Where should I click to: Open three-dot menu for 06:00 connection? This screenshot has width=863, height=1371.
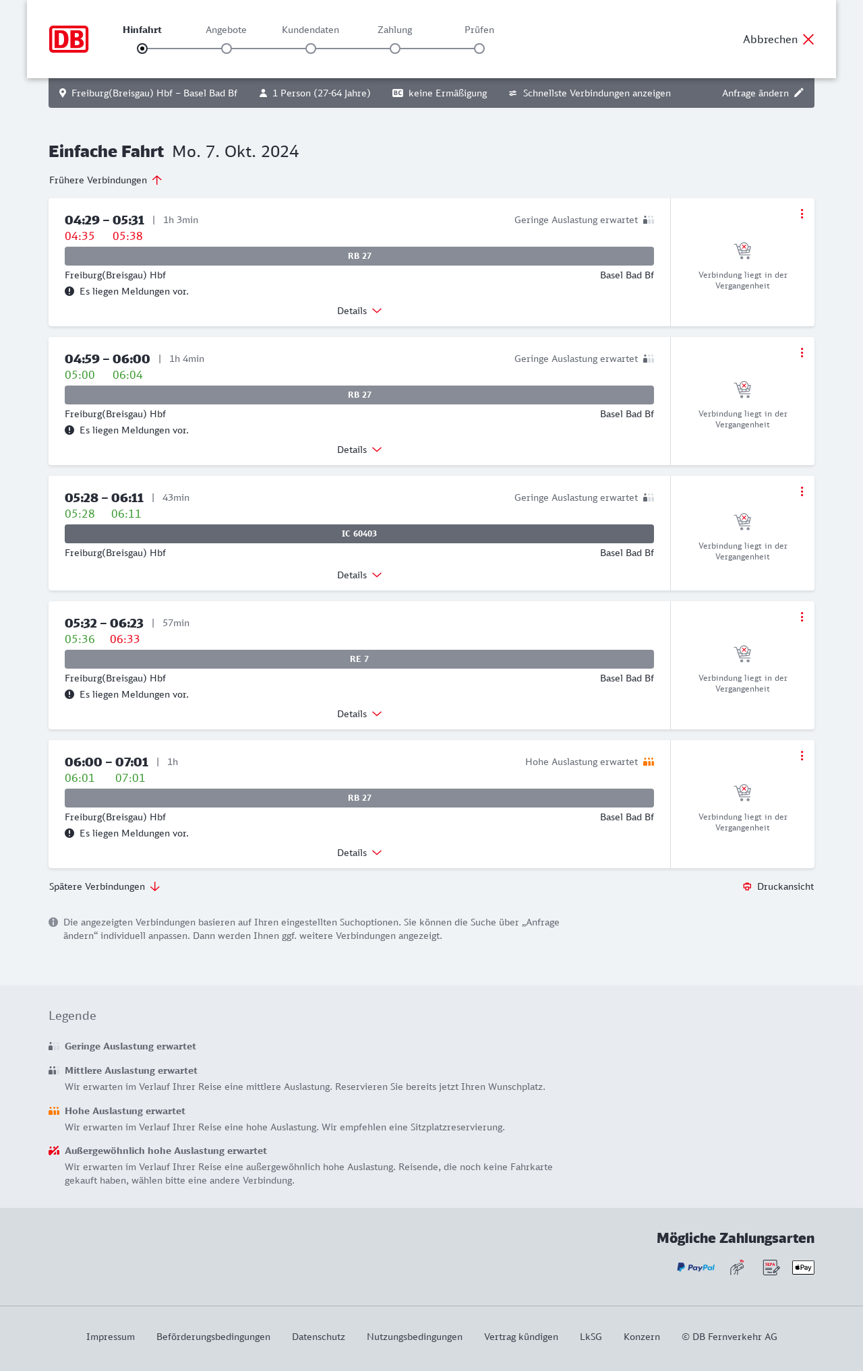[802, 756]
